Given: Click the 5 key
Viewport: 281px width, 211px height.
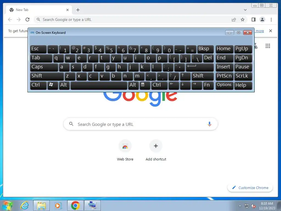Looking at the screenshot, I should pos(110,49).
